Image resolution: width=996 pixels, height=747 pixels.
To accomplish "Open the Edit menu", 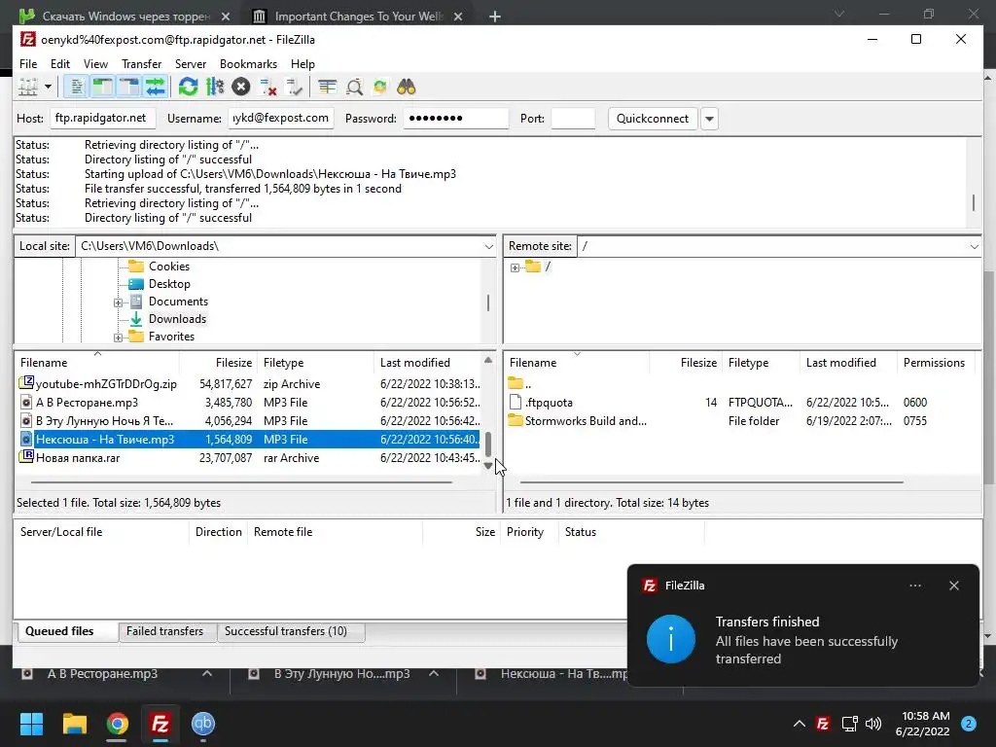I will [x=60, y=63].
